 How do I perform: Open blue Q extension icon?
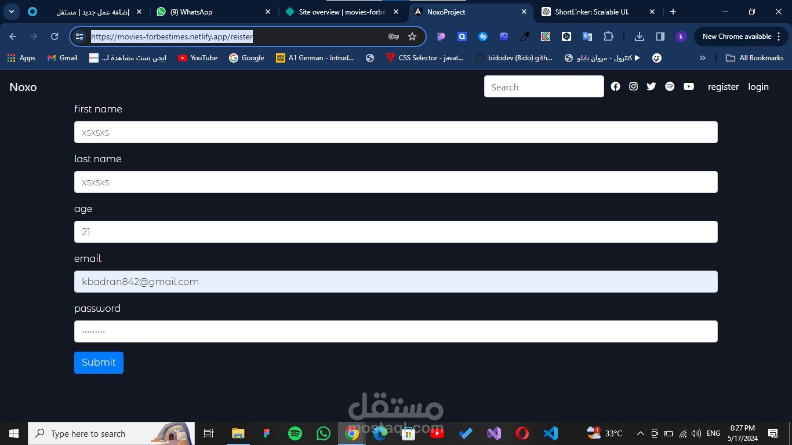(x=462, y=37)
